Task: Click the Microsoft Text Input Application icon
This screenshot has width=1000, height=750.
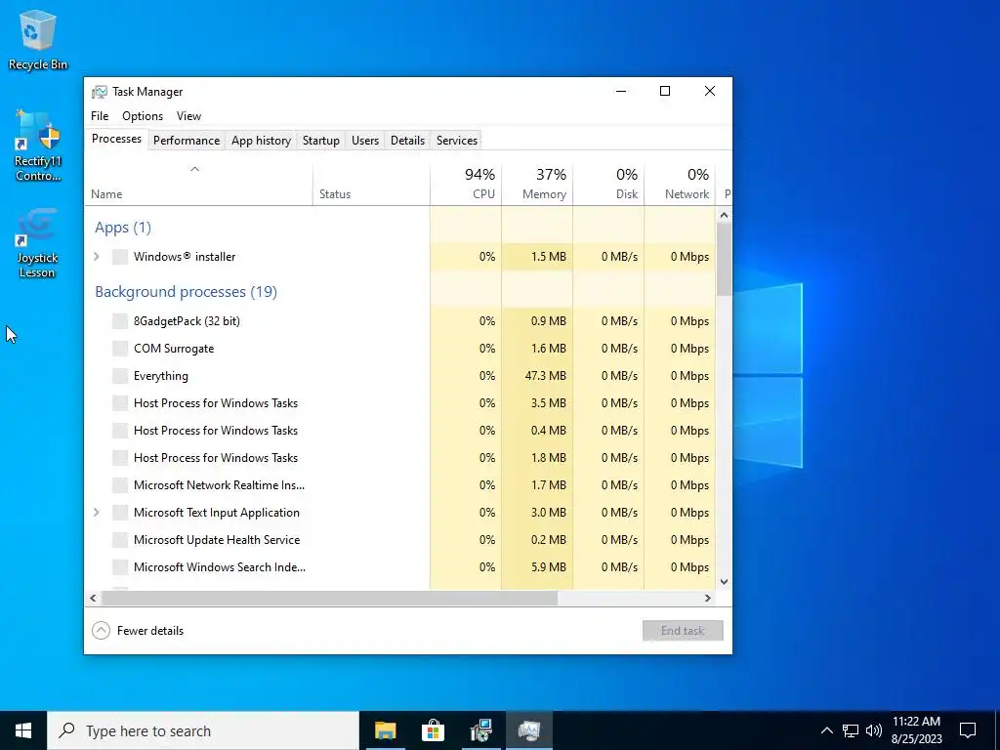Action: [x=120, y=513]
